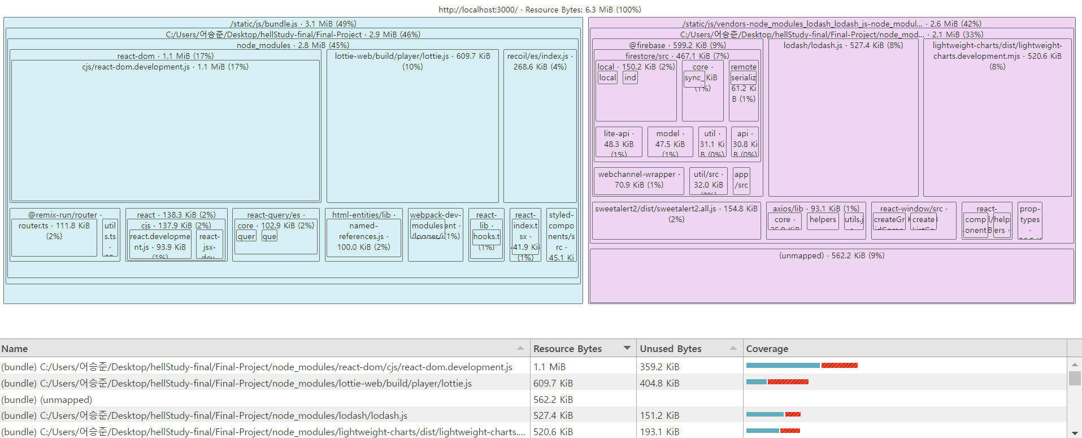This screenshot has height=438, width=1082.
Task: Select the firestore remote treemap block
Action: point(743,92)
